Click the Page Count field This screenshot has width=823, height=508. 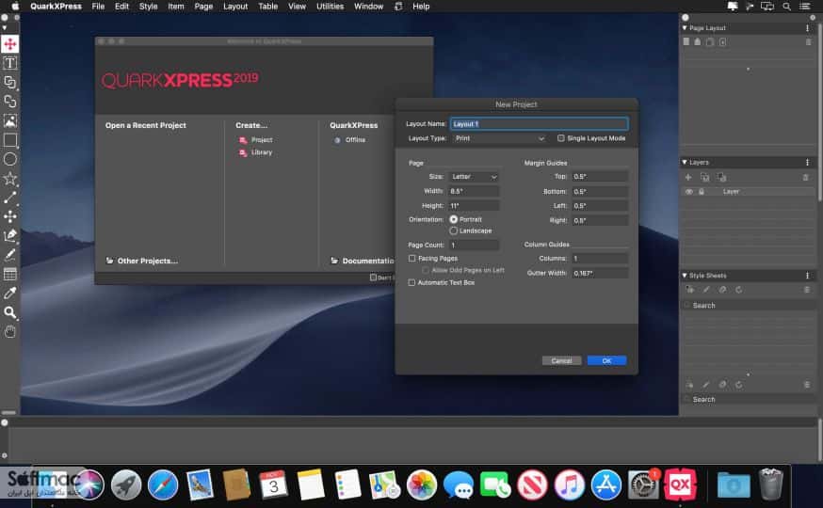(x=474, y=246)
